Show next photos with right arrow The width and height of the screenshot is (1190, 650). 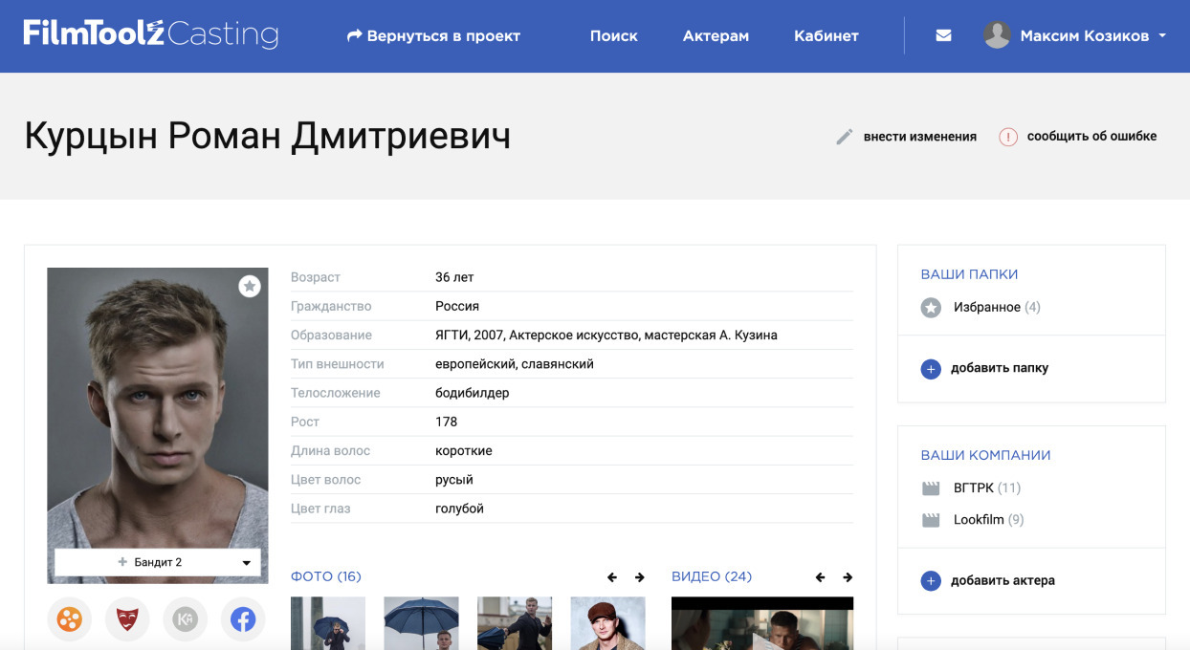click(x=640, y=577)
